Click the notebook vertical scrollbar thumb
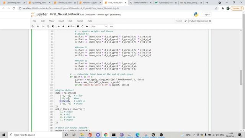The width and height of the screenshot is (245, 138). coord(241,78)
